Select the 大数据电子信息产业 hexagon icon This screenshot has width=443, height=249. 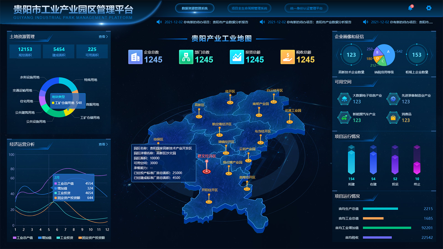point(344,99)
